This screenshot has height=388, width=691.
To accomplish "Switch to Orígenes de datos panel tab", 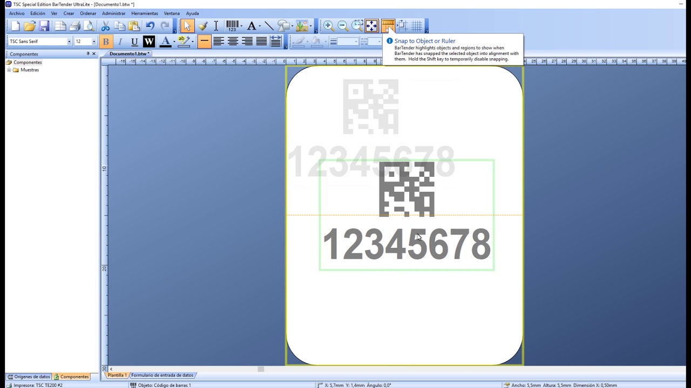I will (x=29, y=377).
